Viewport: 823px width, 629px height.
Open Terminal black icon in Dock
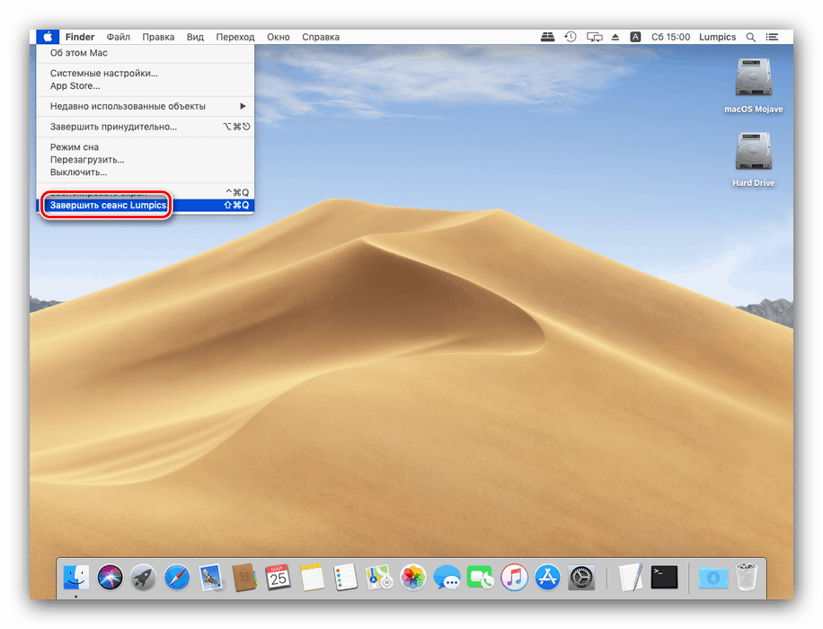[x=664, y=578]
